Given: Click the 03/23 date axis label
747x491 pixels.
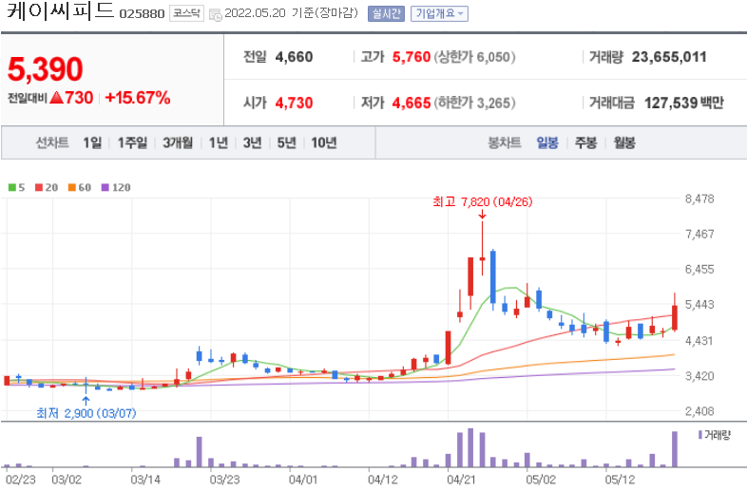Looking at the screenshot, I should [225, 479].
